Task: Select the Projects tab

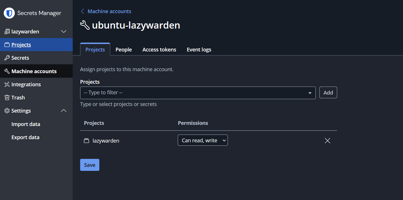Action: pyautogui.click(x=95, y=49)
